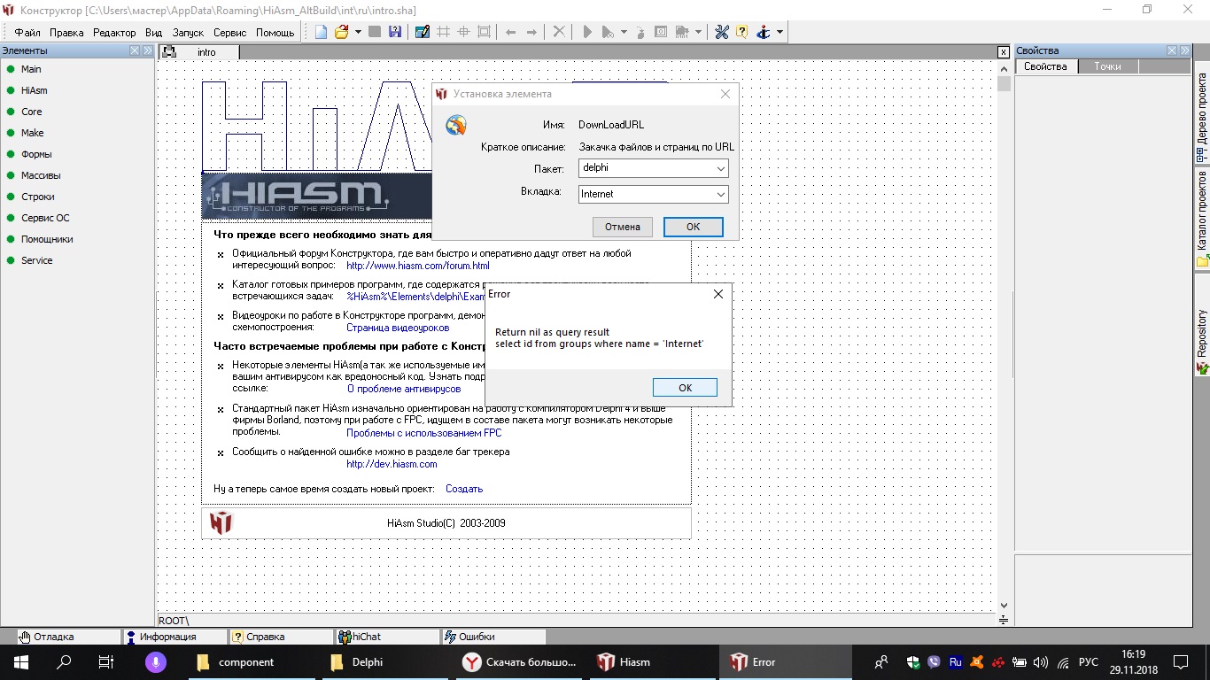Open the Информация bottom panel tab
Viewport: 1210px width, 680px height.
point(174,637)
